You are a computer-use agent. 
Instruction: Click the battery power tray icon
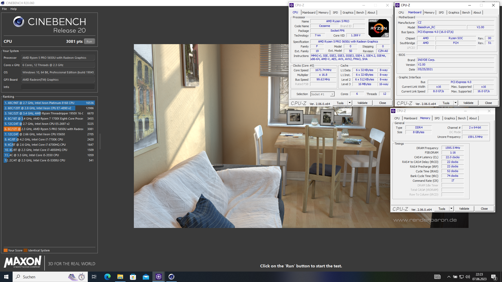(455, 277)
